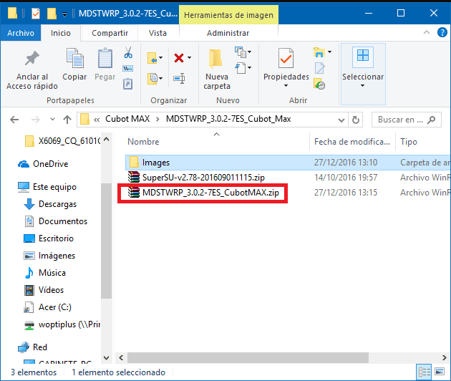Click the Buscar en search box
The height and width of the screenshot is (381, 451).
(x=406, y=120)
